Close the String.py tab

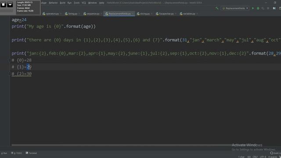(x=79, y=14)
